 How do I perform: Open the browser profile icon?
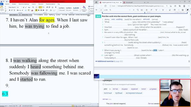coord(184,6)
